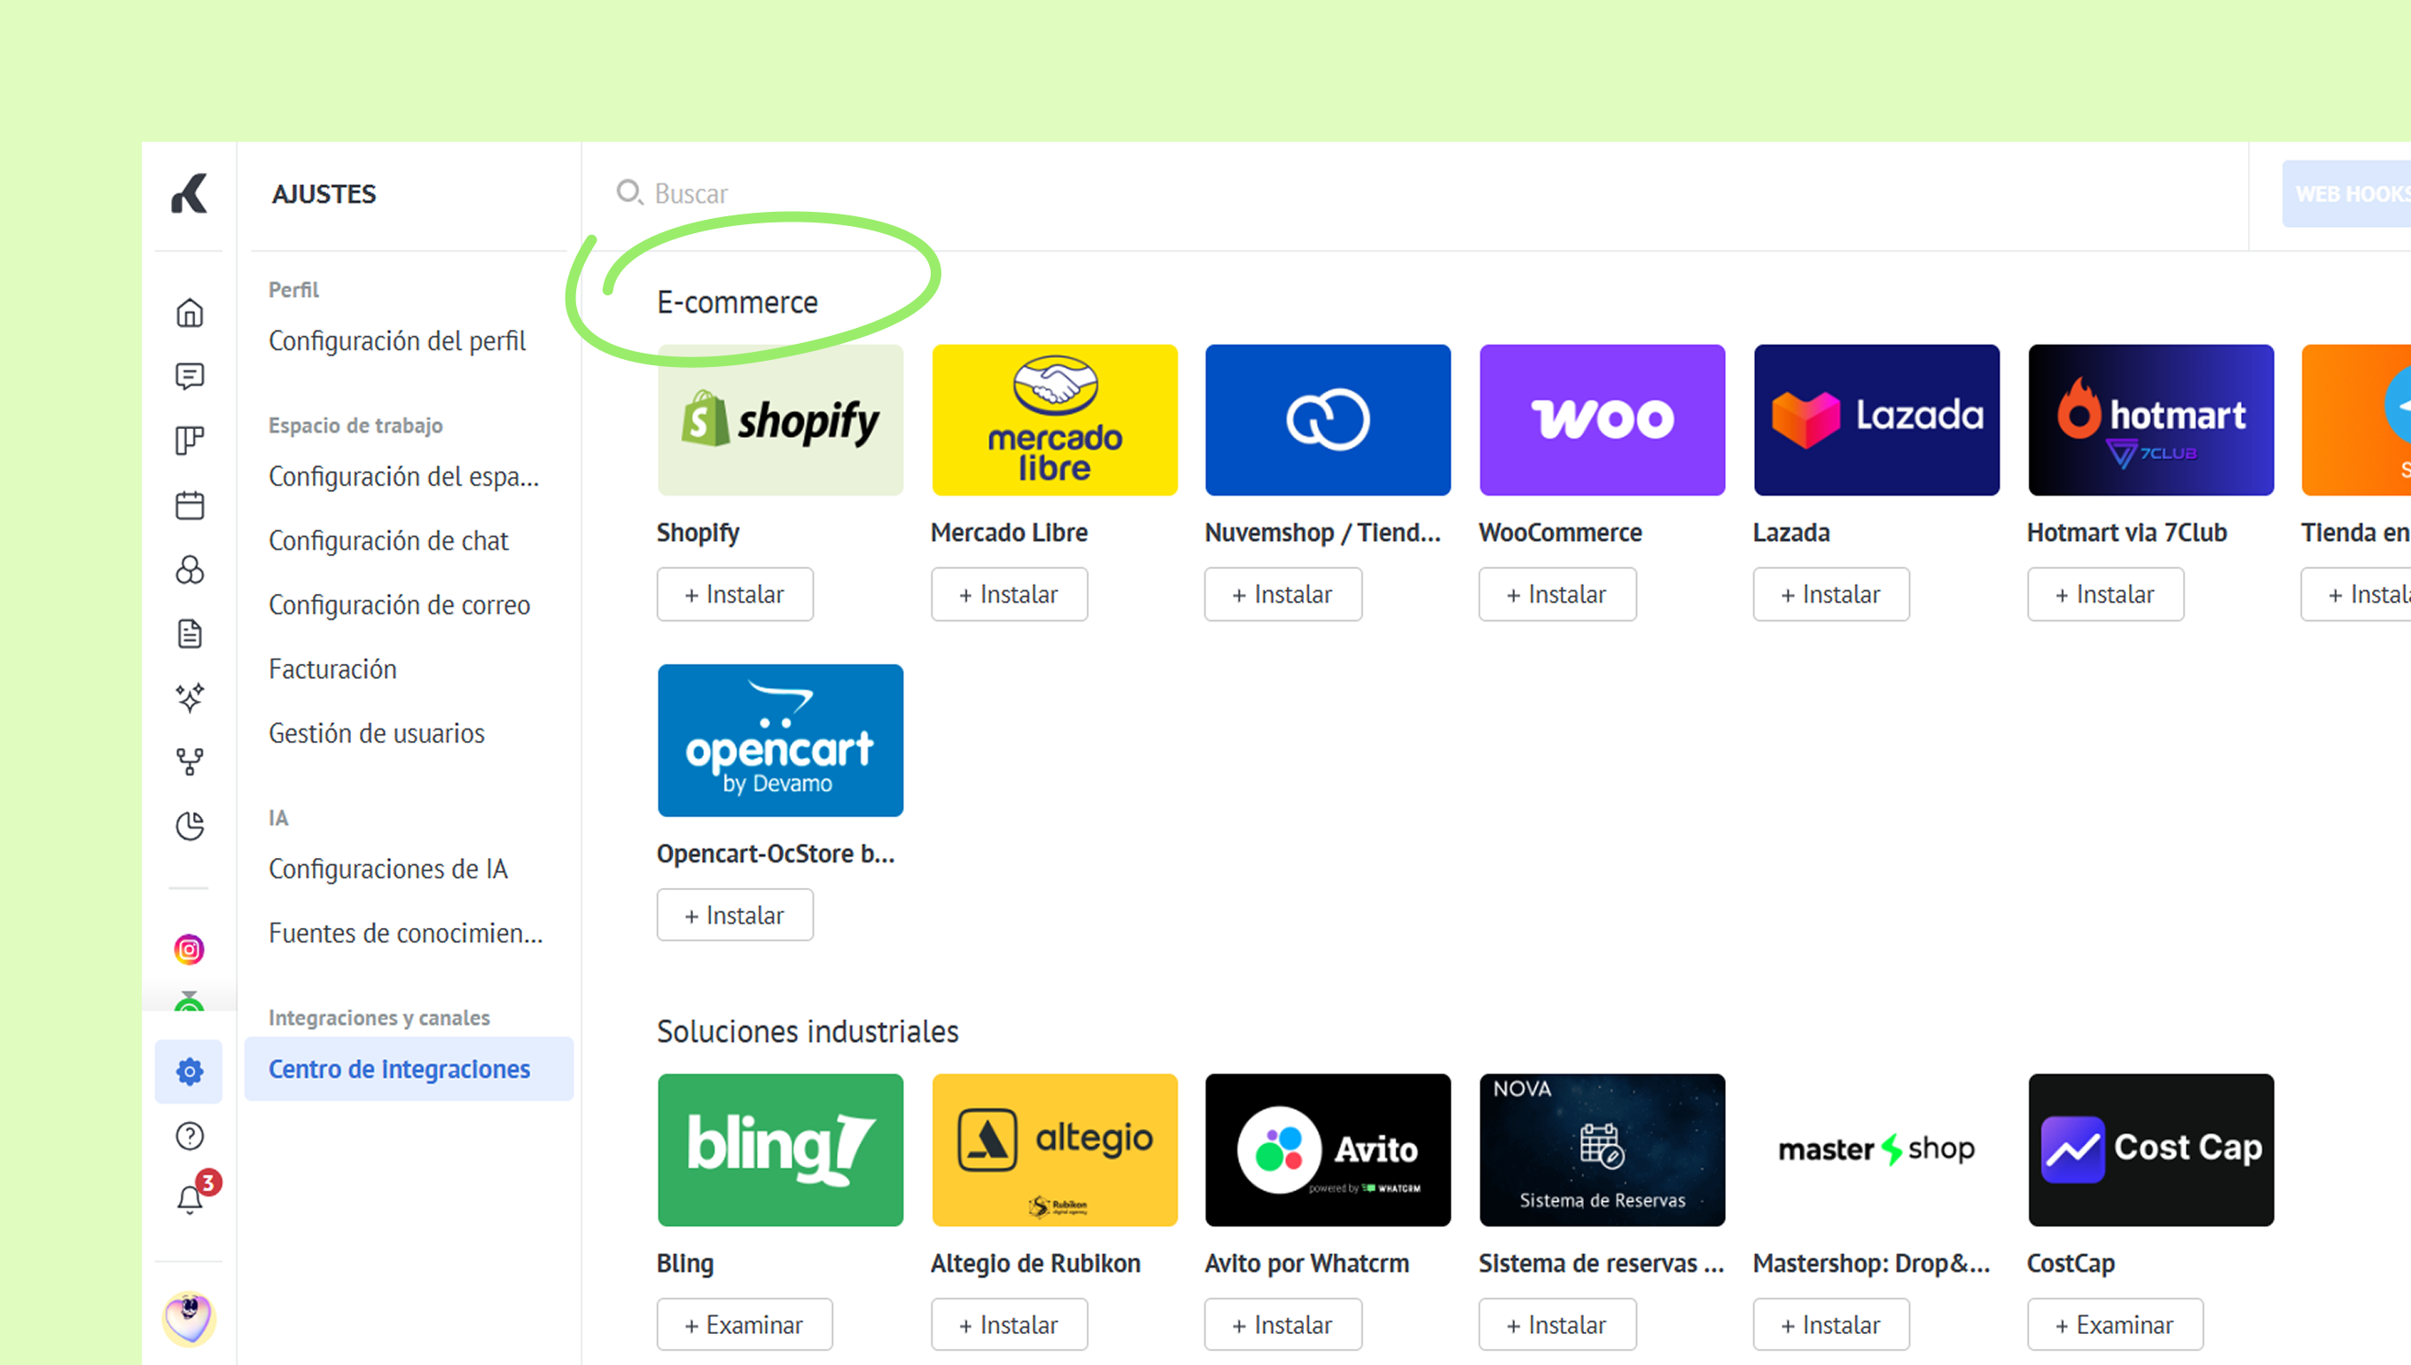Screen dimensions: 2411x1365
Task: Install Hotmart via 7Club
Action: [2105, 595]
